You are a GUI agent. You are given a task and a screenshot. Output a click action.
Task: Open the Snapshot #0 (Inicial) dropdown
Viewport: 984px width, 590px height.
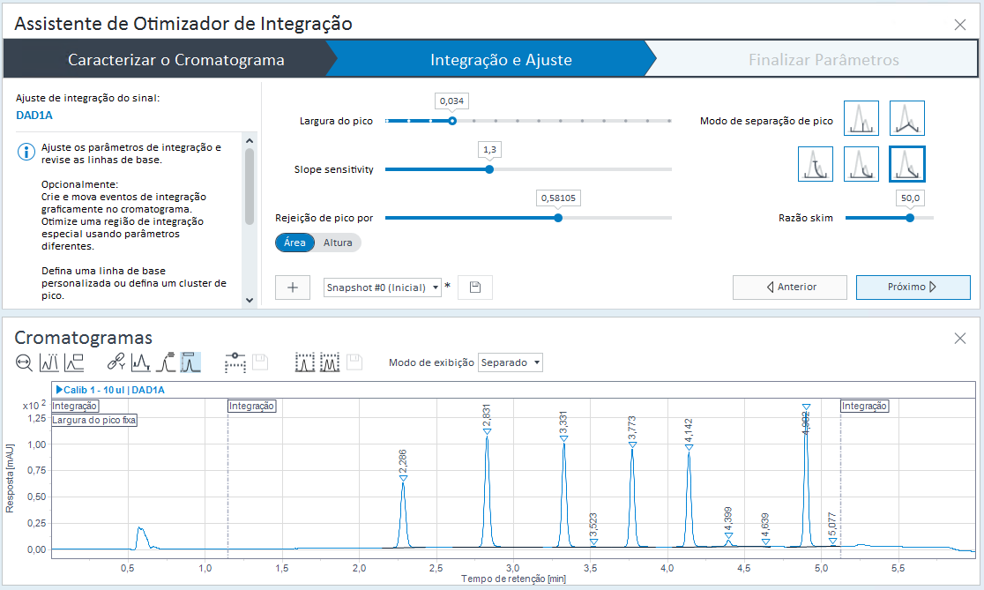(383, 288)
